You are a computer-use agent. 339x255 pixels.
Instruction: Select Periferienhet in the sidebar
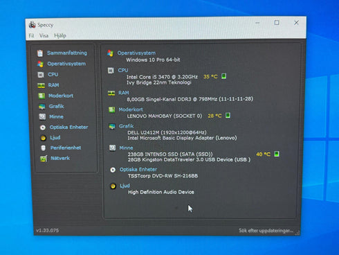(x=66, y=148)
